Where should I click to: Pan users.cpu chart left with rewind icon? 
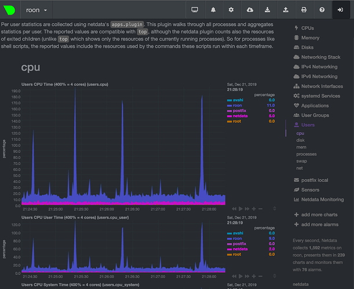pos(234,209)
